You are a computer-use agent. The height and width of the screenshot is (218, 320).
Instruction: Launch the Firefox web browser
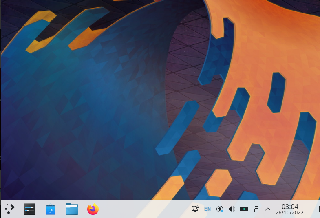(93, 209)
